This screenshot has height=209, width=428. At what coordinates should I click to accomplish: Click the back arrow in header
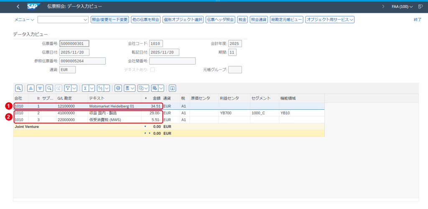pos(18,6)
